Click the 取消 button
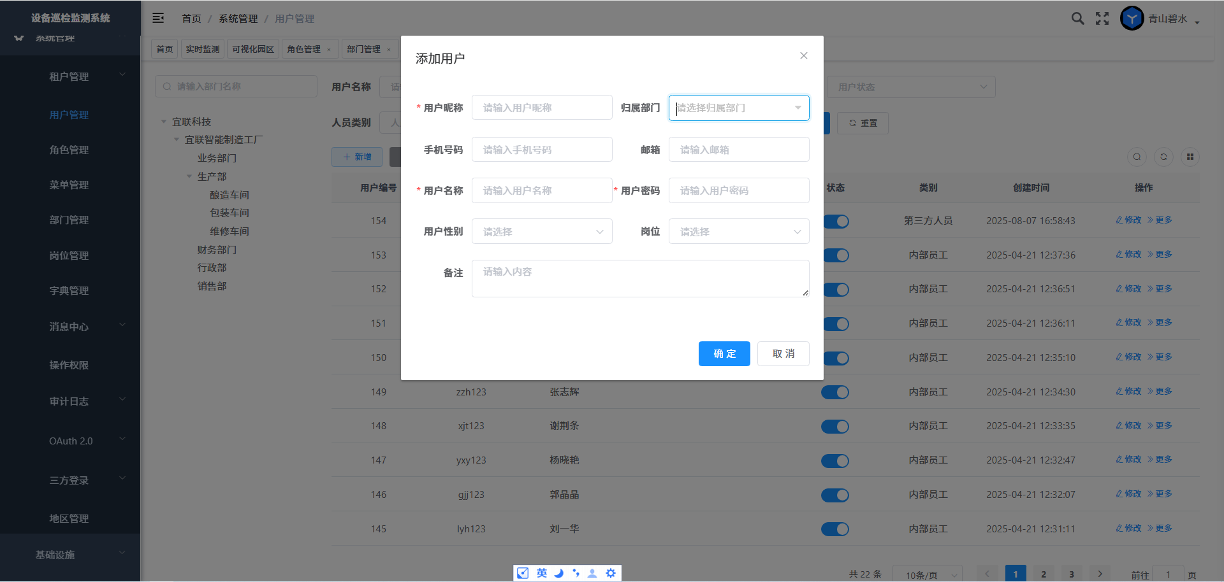 [x=783, y=354]
